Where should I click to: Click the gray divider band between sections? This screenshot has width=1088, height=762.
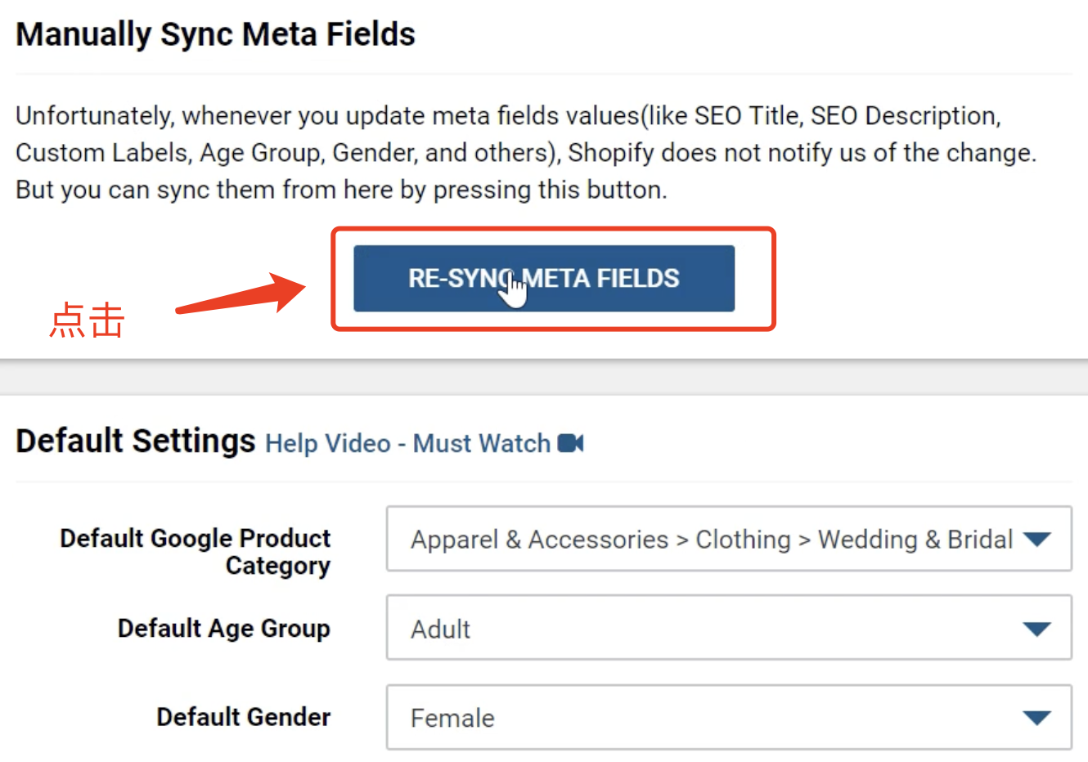pyautogui.click(x=544, y=378)
